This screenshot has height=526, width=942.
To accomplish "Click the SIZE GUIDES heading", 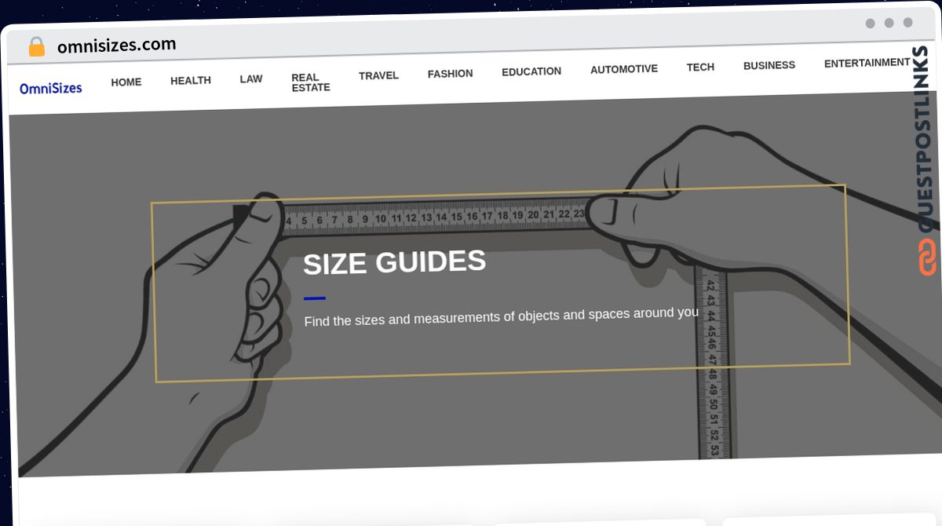I will [x=395, y=262].
